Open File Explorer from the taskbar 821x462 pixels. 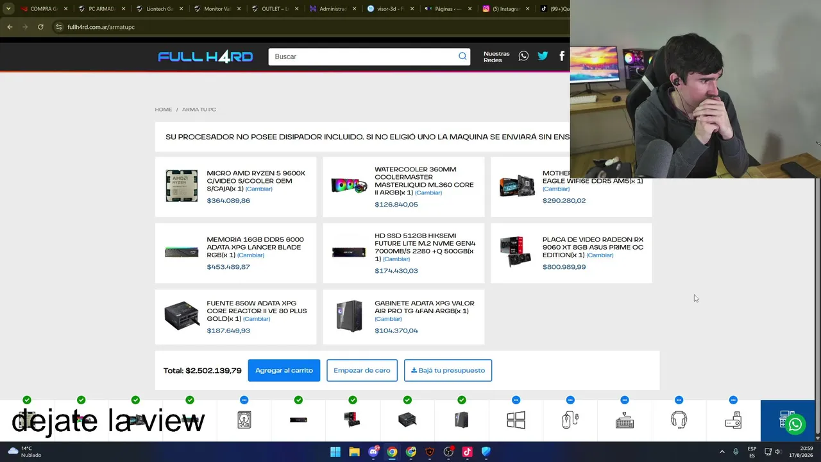(x=354, y=452)
